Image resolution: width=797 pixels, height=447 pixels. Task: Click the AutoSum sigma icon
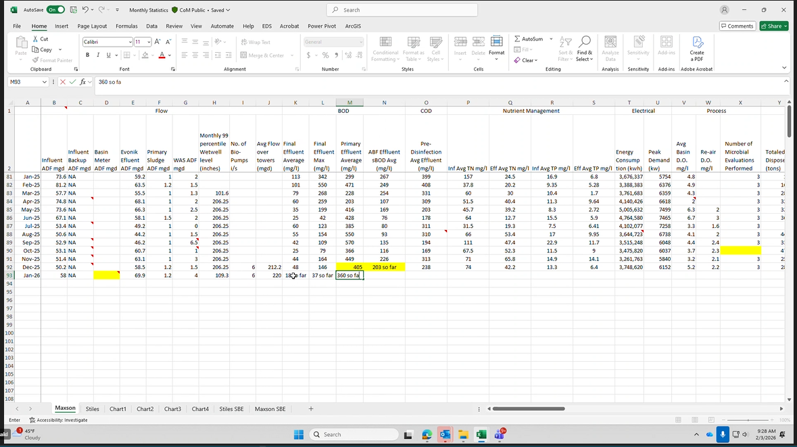click(x=518, y=39)
